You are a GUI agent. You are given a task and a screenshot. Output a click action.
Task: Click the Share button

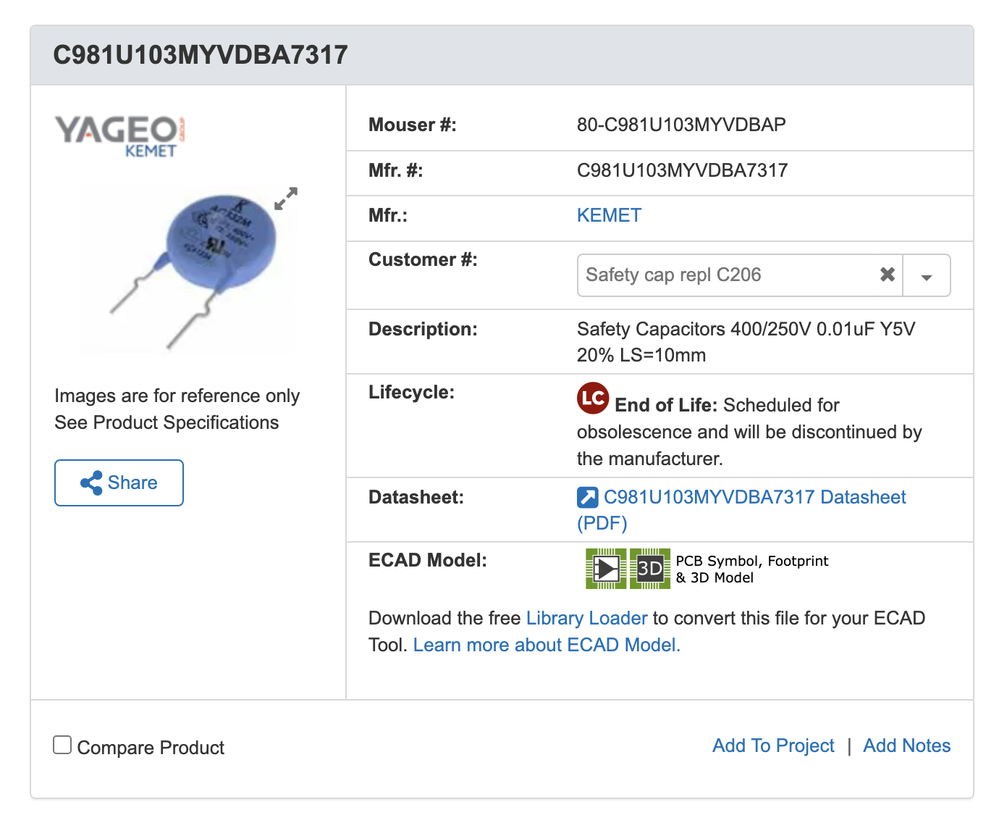pos(119,482)
